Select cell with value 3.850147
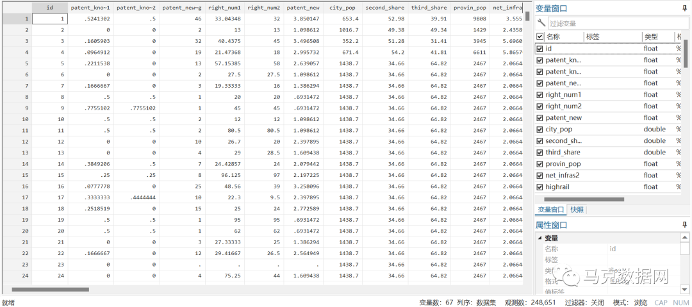 coord(304,19)
